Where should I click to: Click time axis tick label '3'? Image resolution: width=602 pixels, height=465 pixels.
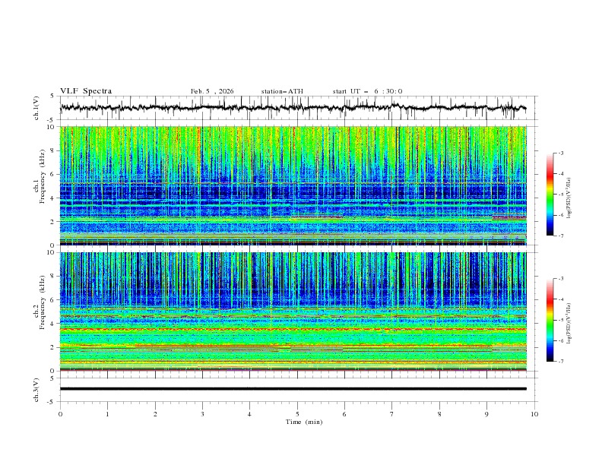[x=202, y=414]
